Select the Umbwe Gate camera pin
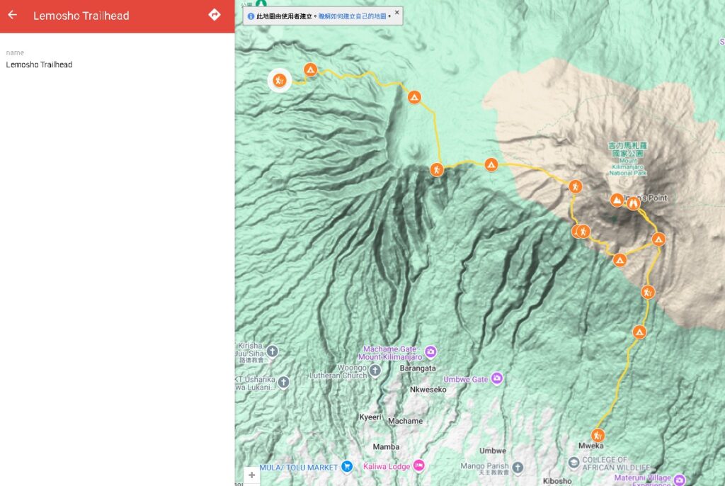 click(x=496, y=379)
